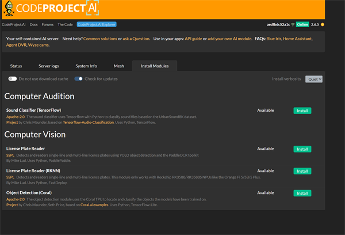Open the Tensorflow-Audio-Classification link
Image resolution: width=345 pixels, height=235 pixels.
tap(88, 122)
